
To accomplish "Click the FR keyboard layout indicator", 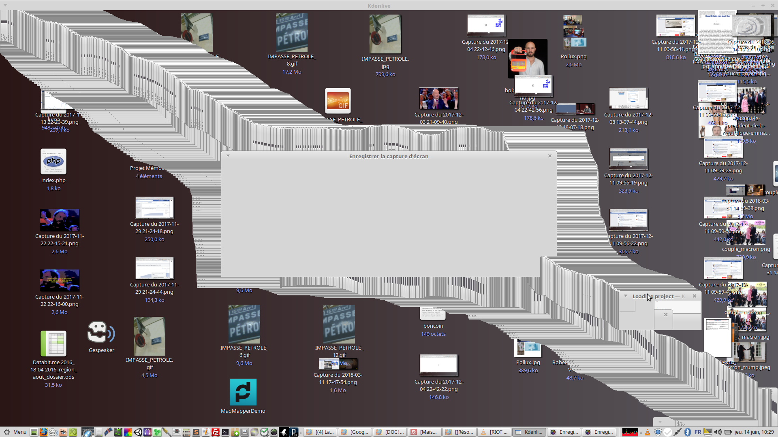I will tap(698, 432).
